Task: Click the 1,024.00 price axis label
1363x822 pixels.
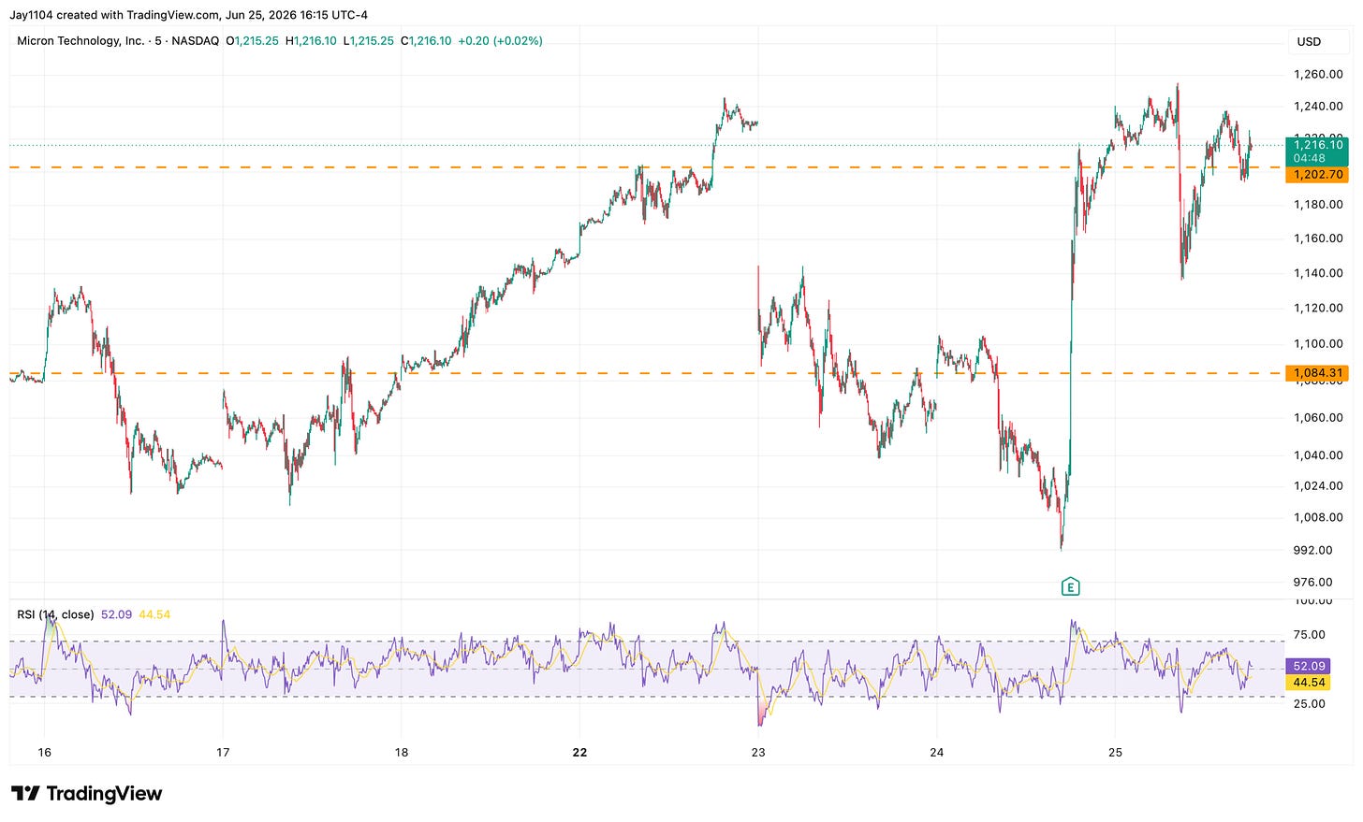Action: 1318,485
